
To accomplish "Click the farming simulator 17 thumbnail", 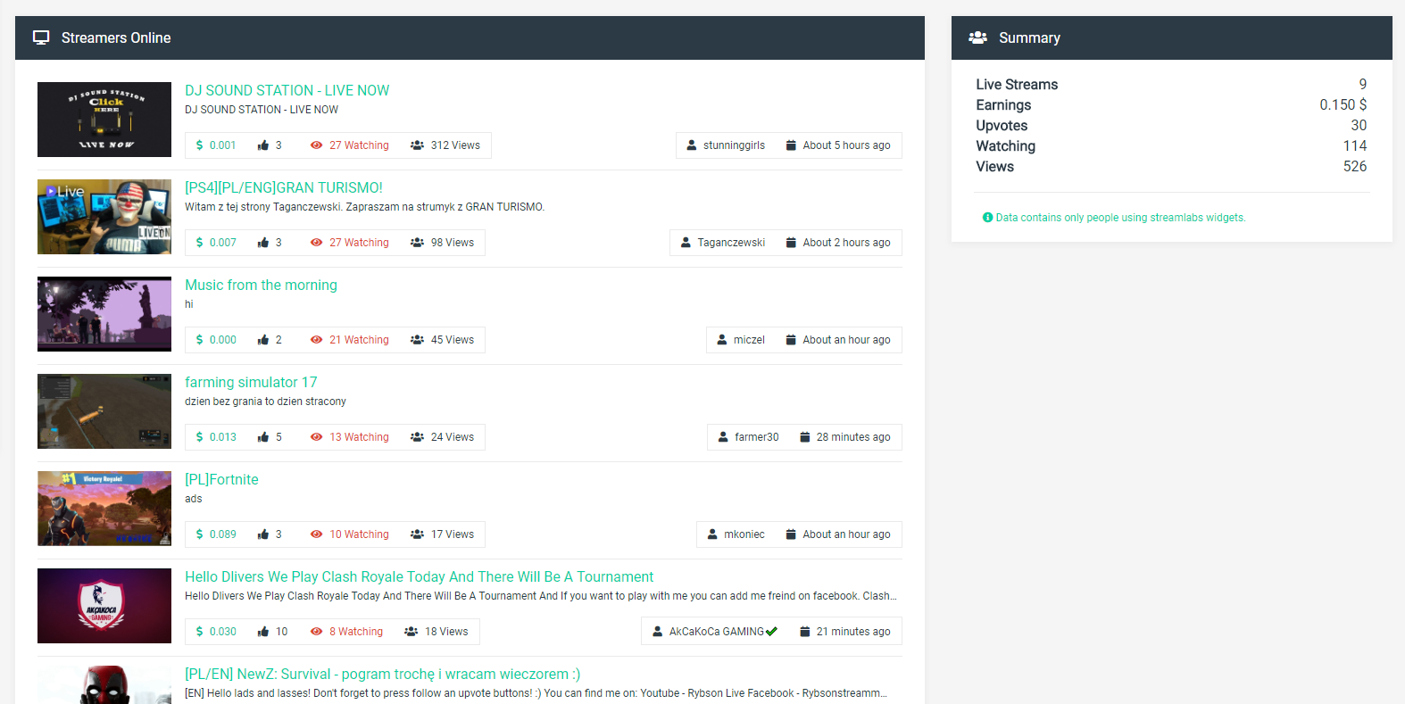I will [x=104, y=411].
